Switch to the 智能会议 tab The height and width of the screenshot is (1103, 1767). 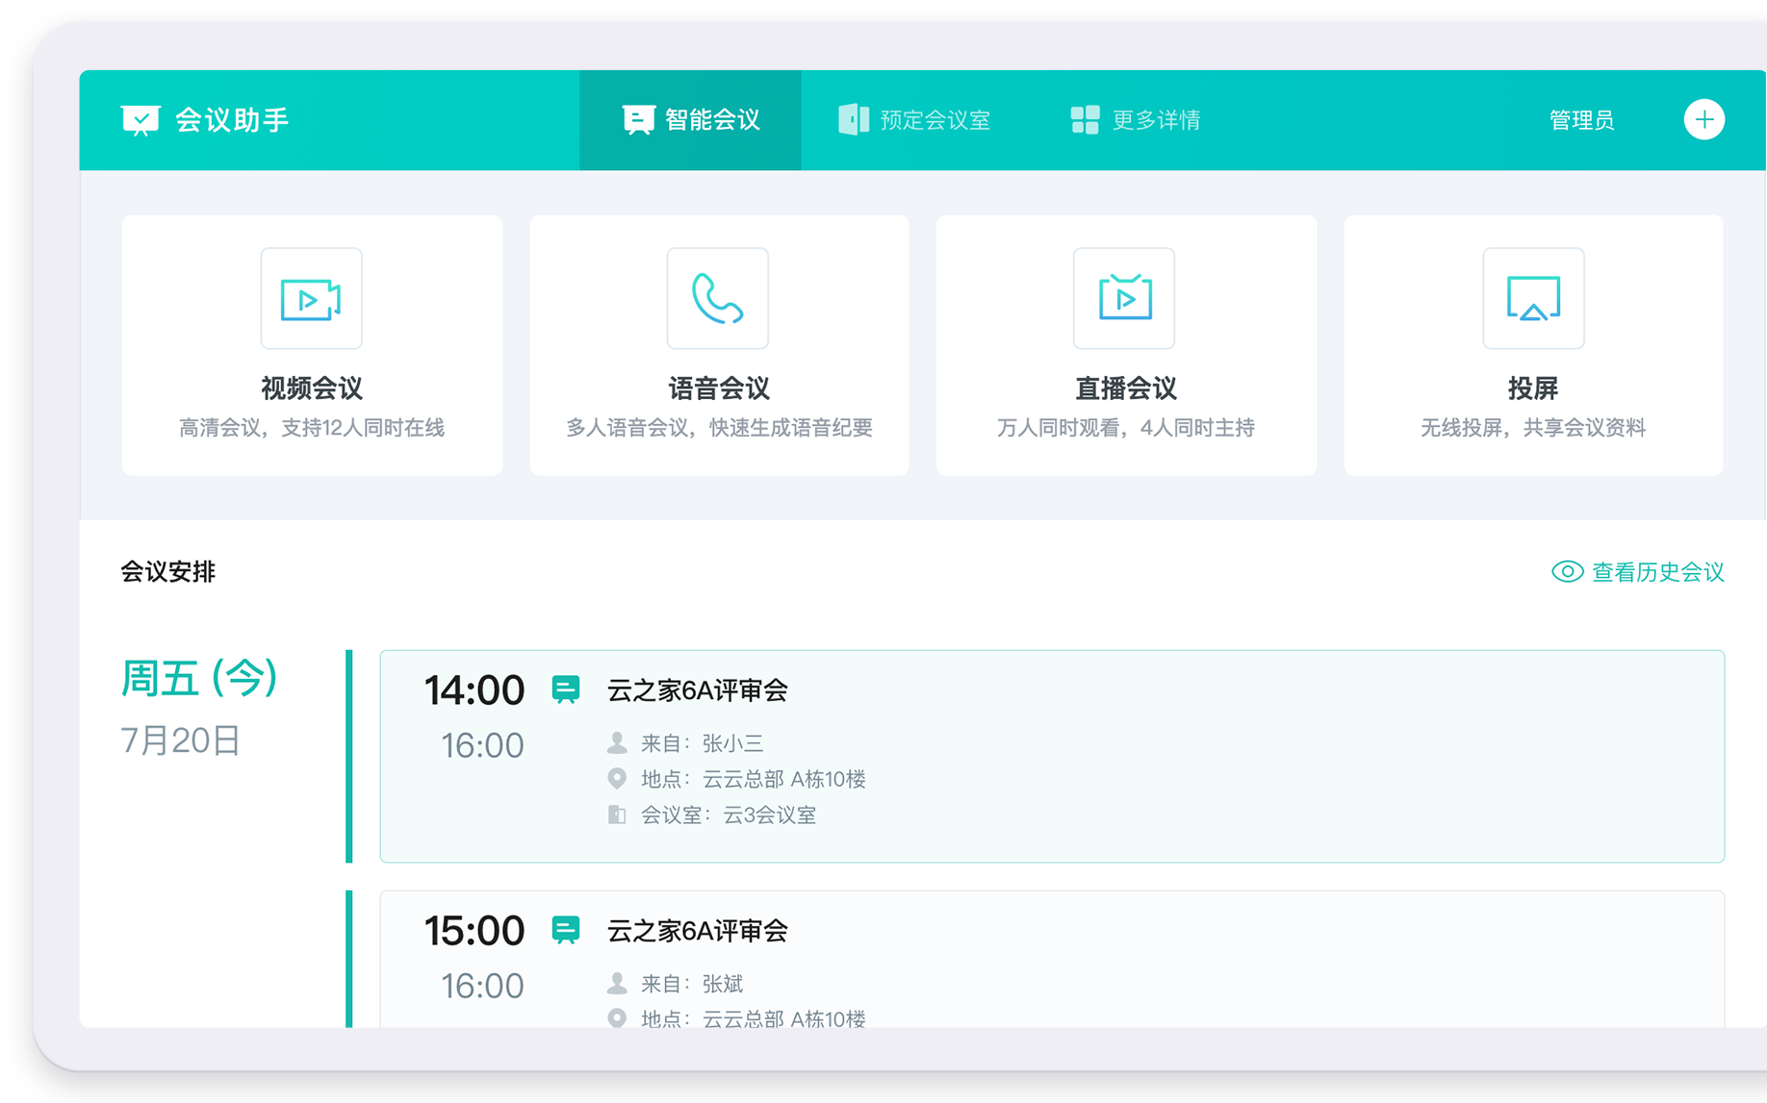[x=690, y=120]
